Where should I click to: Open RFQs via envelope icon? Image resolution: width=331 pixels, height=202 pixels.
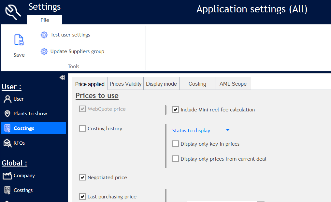pos(7,143)
